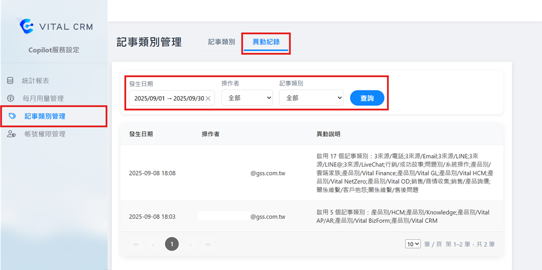Open the 記事類別 filter dropdown
This screenshot has height=270, width=542.
(x=311, y=98)
